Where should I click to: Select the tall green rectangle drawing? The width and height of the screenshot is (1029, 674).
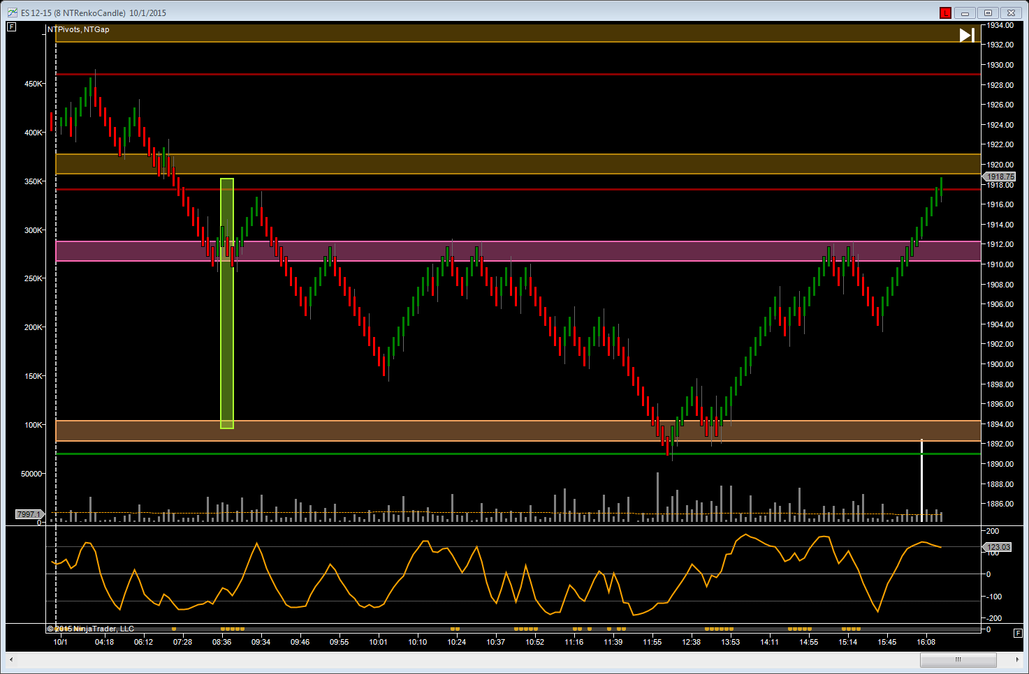point(227,303)
